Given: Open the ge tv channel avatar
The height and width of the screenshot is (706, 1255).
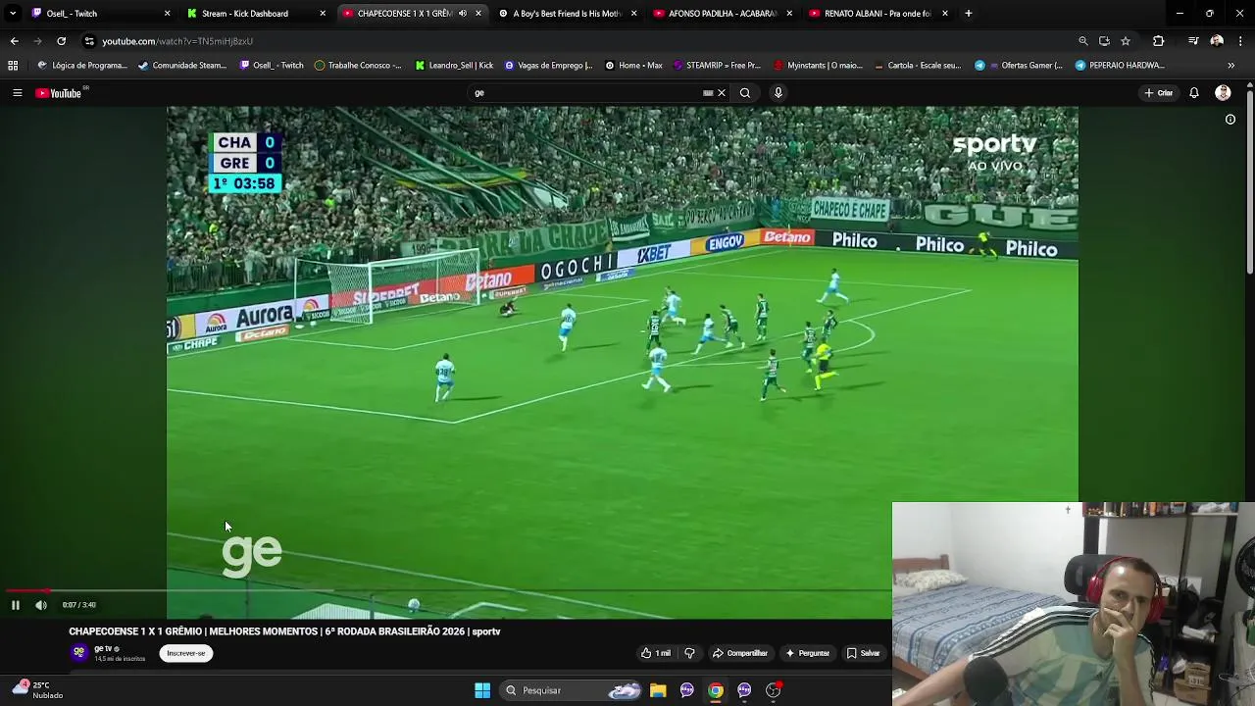Looking at the screenshot, I should coord(78,652).
